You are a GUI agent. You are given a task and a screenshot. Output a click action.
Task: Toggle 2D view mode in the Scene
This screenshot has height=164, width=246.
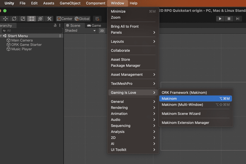pyautogui.click(x=102, y=31)
